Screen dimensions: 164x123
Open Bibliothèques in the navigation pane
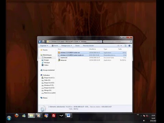pyautogui.click(x=47, y=55)
